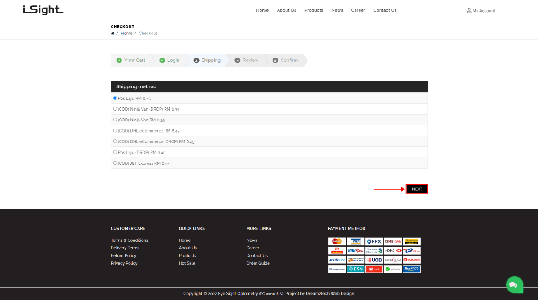Click the HSBC payment logo
The width and height of the screenshot is (538, 300).
pyautogui.click(x=393, y=251)
